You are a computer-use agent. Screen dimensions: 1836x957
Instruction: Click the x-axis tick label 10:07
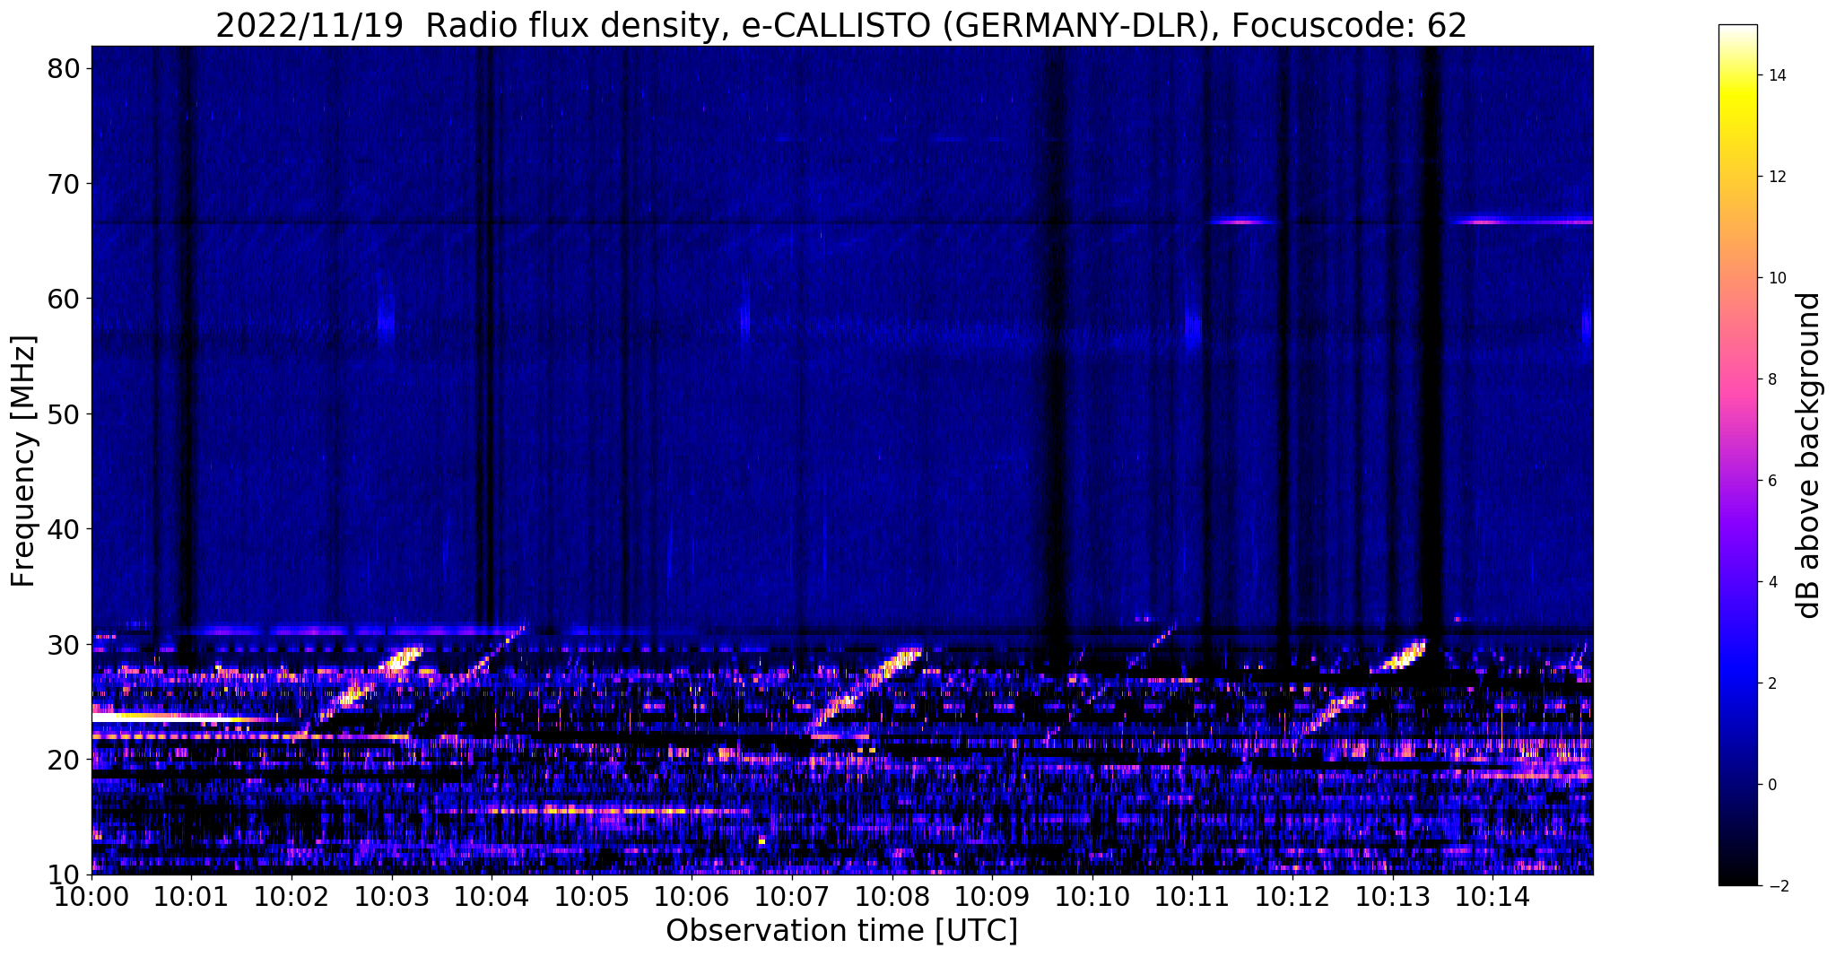pos(792,895)
